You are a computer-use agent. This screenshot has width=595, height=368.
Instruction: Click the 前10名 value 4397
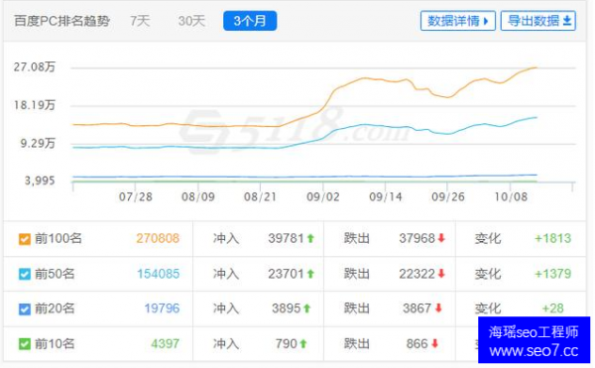point(165,344)
